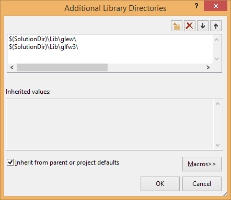Viewport: 231px width, 200px height.
Task: Click Inherited values scroll up arrow
Action: (217, 104)
